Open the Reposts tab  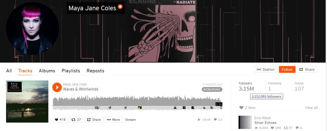pyautogui.click(x=95, y=71)
